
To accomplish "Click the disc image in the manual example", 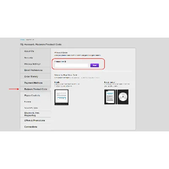I will pyautogui.click(x=123, y=97).
